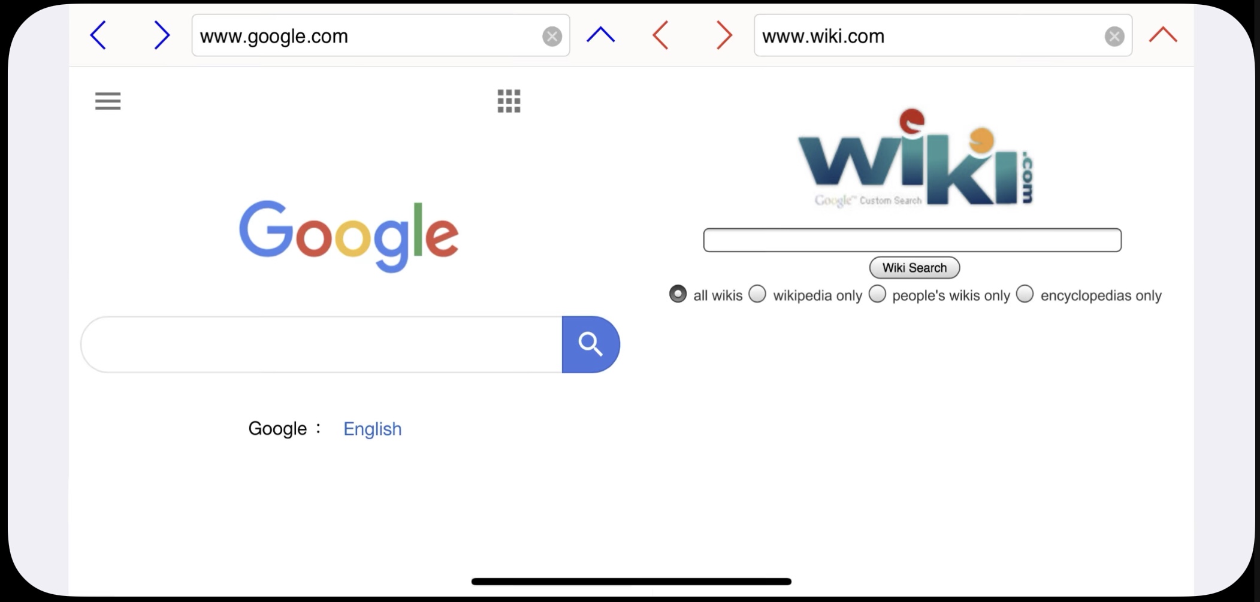Open Google hamburger menu

(x=108, y=101)
